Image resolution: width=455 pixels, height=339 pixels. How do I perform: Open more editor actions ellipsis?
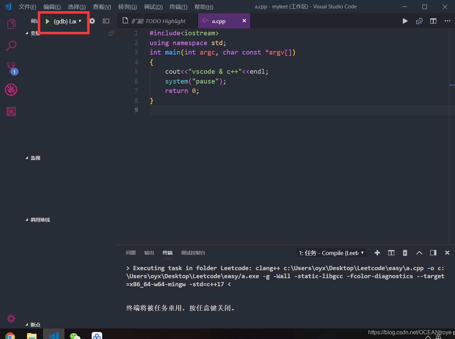pyautogui.click(x=447, y=21)
